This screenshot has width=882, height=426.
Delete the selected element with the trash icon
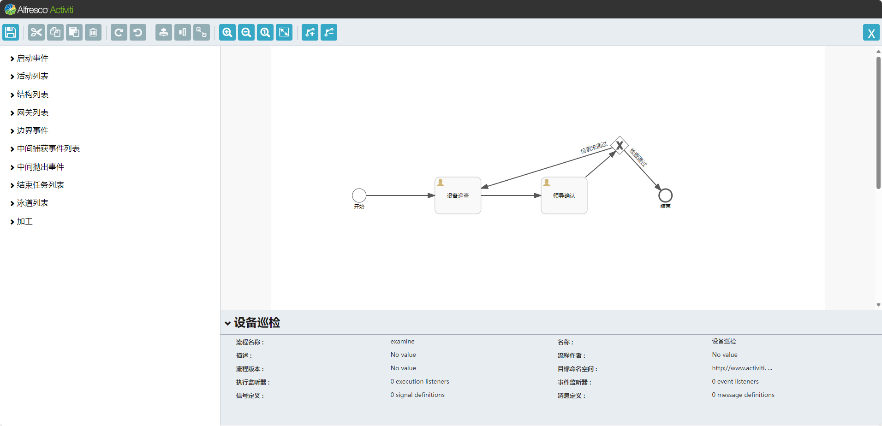[x=93, y=32]
